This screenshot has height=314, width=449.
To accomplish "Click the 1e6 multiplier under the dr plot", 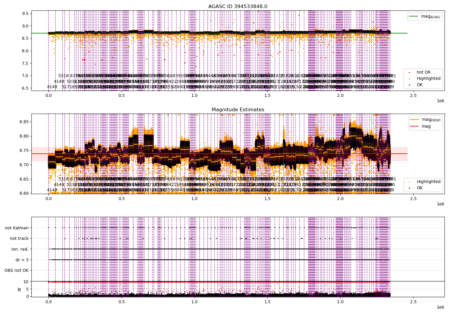I will tap(440, 307).
